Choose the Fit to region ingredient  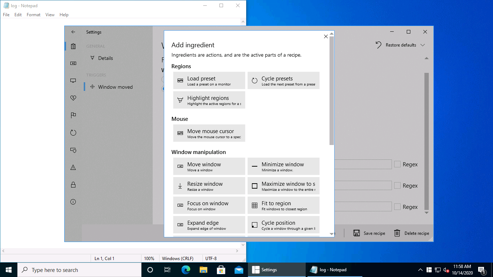point(283,205)
